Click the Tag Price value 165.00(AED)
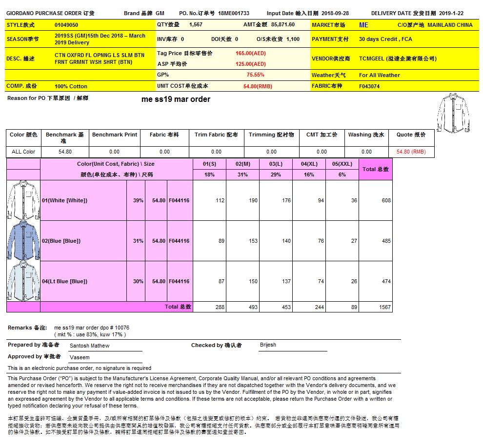This screenshot has width=483, height=446. click(x=250, y=53)
